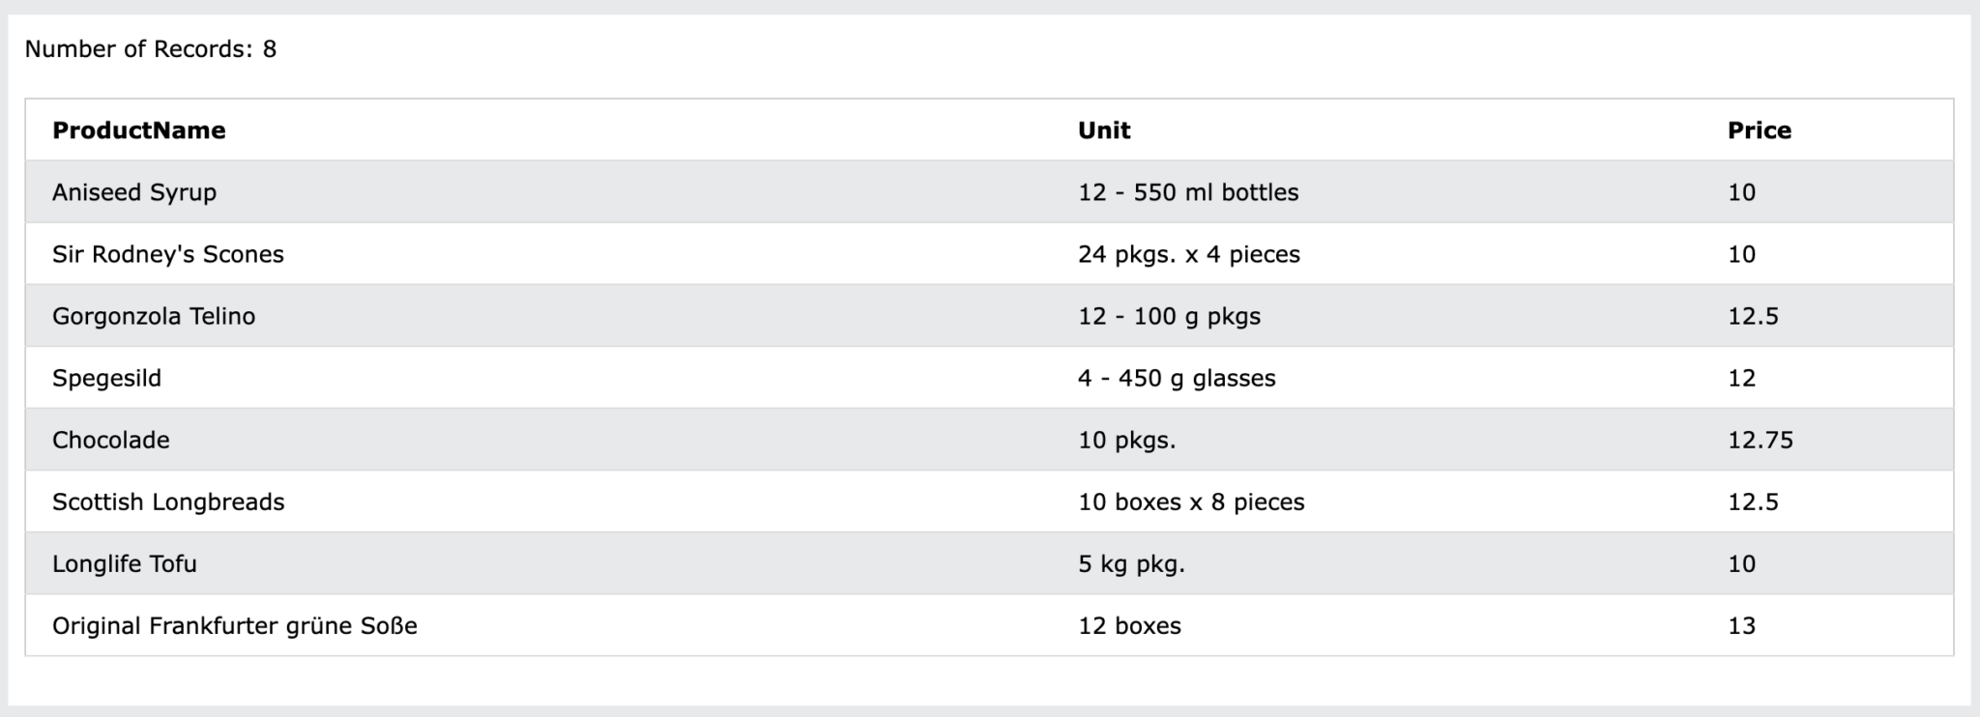Click Sir Rodney's Scones product name
Image resolution: width=1980 pixels, height=717 pixels.
(168, 254)
